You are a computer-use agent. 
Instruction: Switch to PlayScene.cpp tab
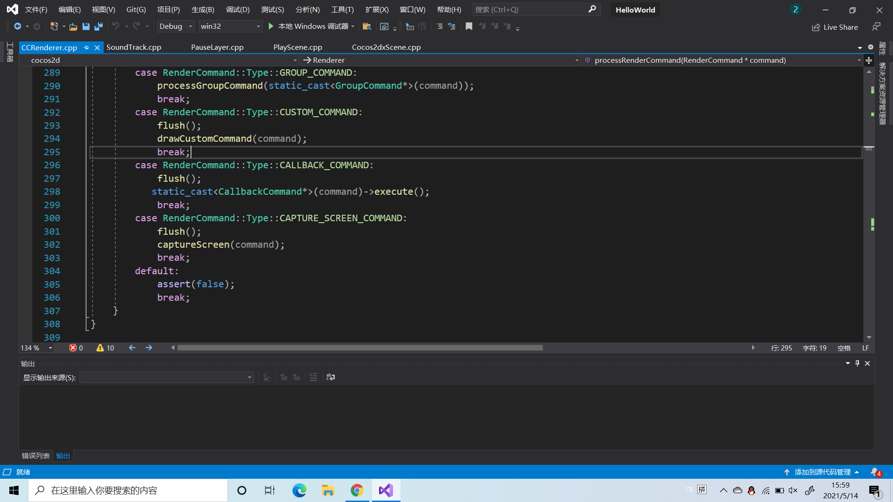click(x=298, y=47)
